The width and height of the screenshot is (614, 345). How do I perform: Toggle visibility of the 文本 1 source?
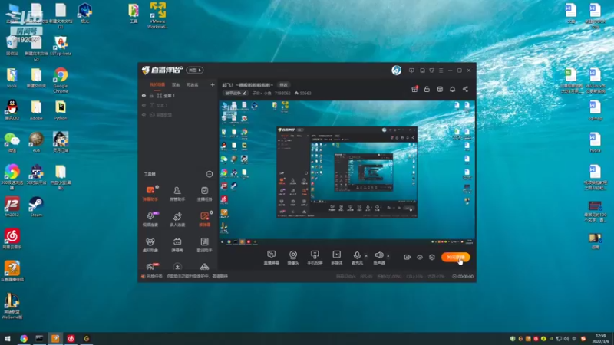pyautogui.click(x=144, y=105)
